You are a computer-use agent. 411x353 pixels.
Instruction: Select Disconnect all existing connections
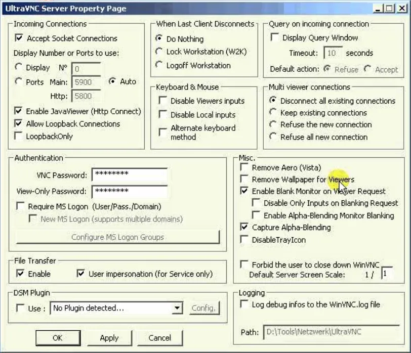point(273,100)
